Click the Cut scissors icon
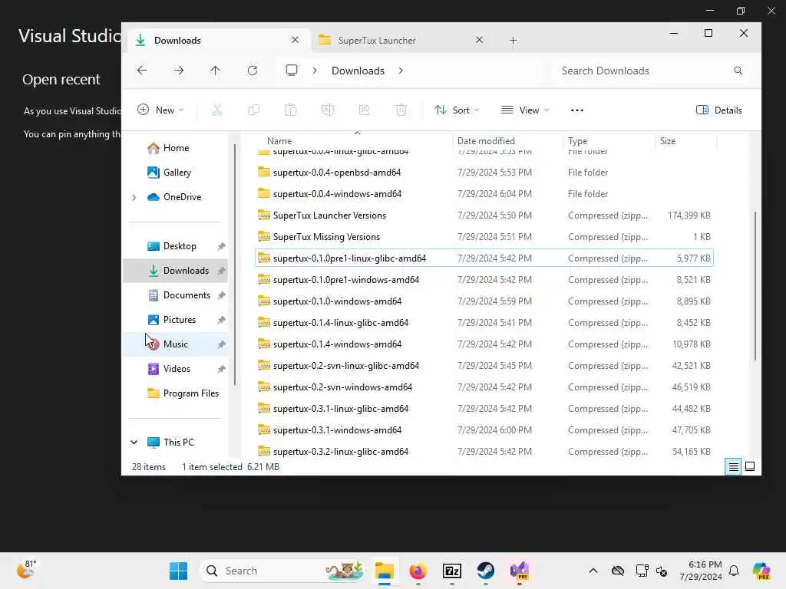Image resolution: width=786 pixels, height=589 pixels. pos(217,110)
